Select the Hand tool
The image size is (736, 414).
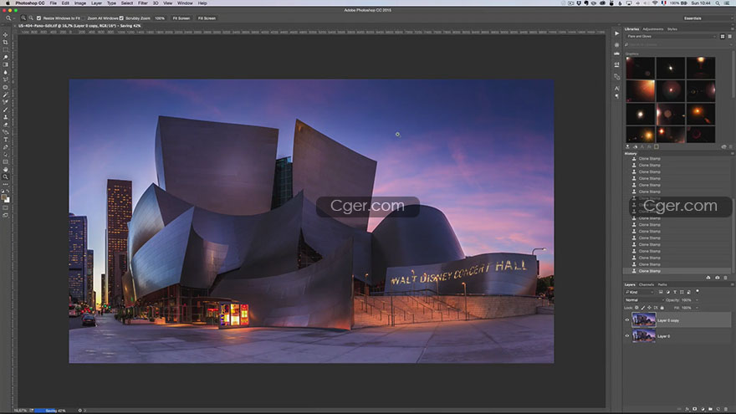click(x=6, y=170)
